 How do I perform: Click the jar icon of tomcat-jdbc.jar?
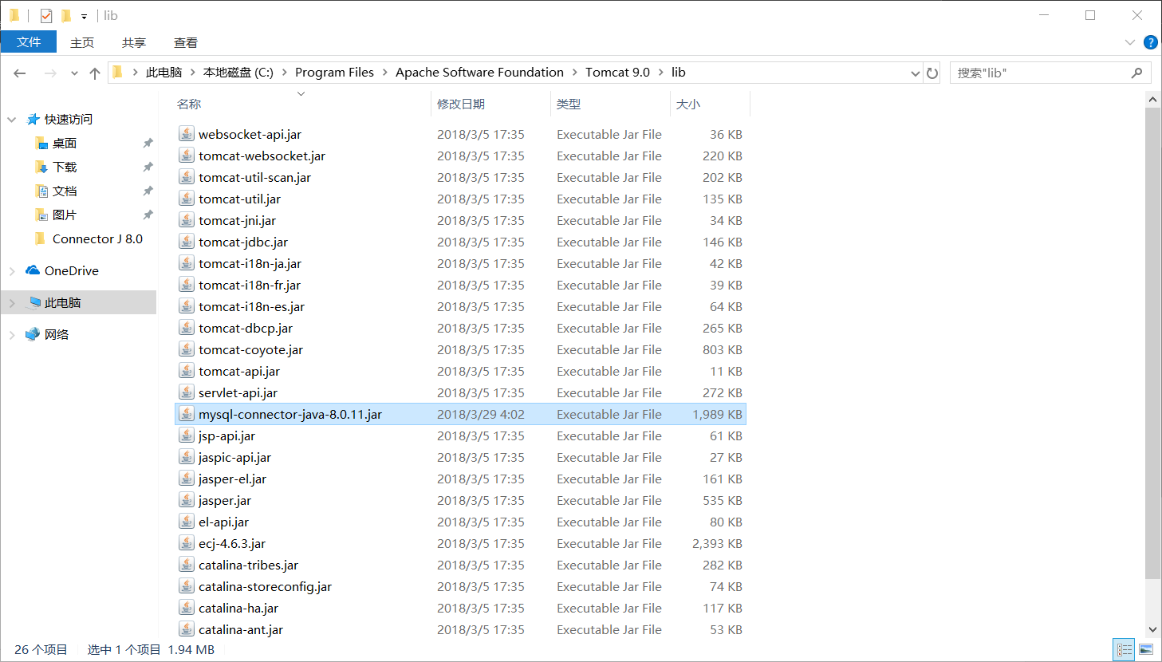tap(187, 241)
